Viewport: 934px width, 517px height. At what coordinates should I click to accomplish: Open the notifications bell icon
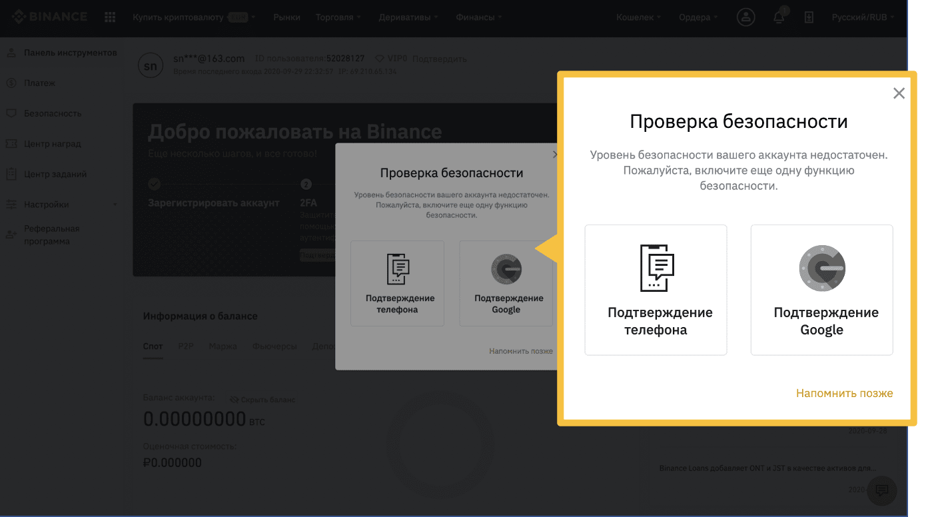point(779,17)
